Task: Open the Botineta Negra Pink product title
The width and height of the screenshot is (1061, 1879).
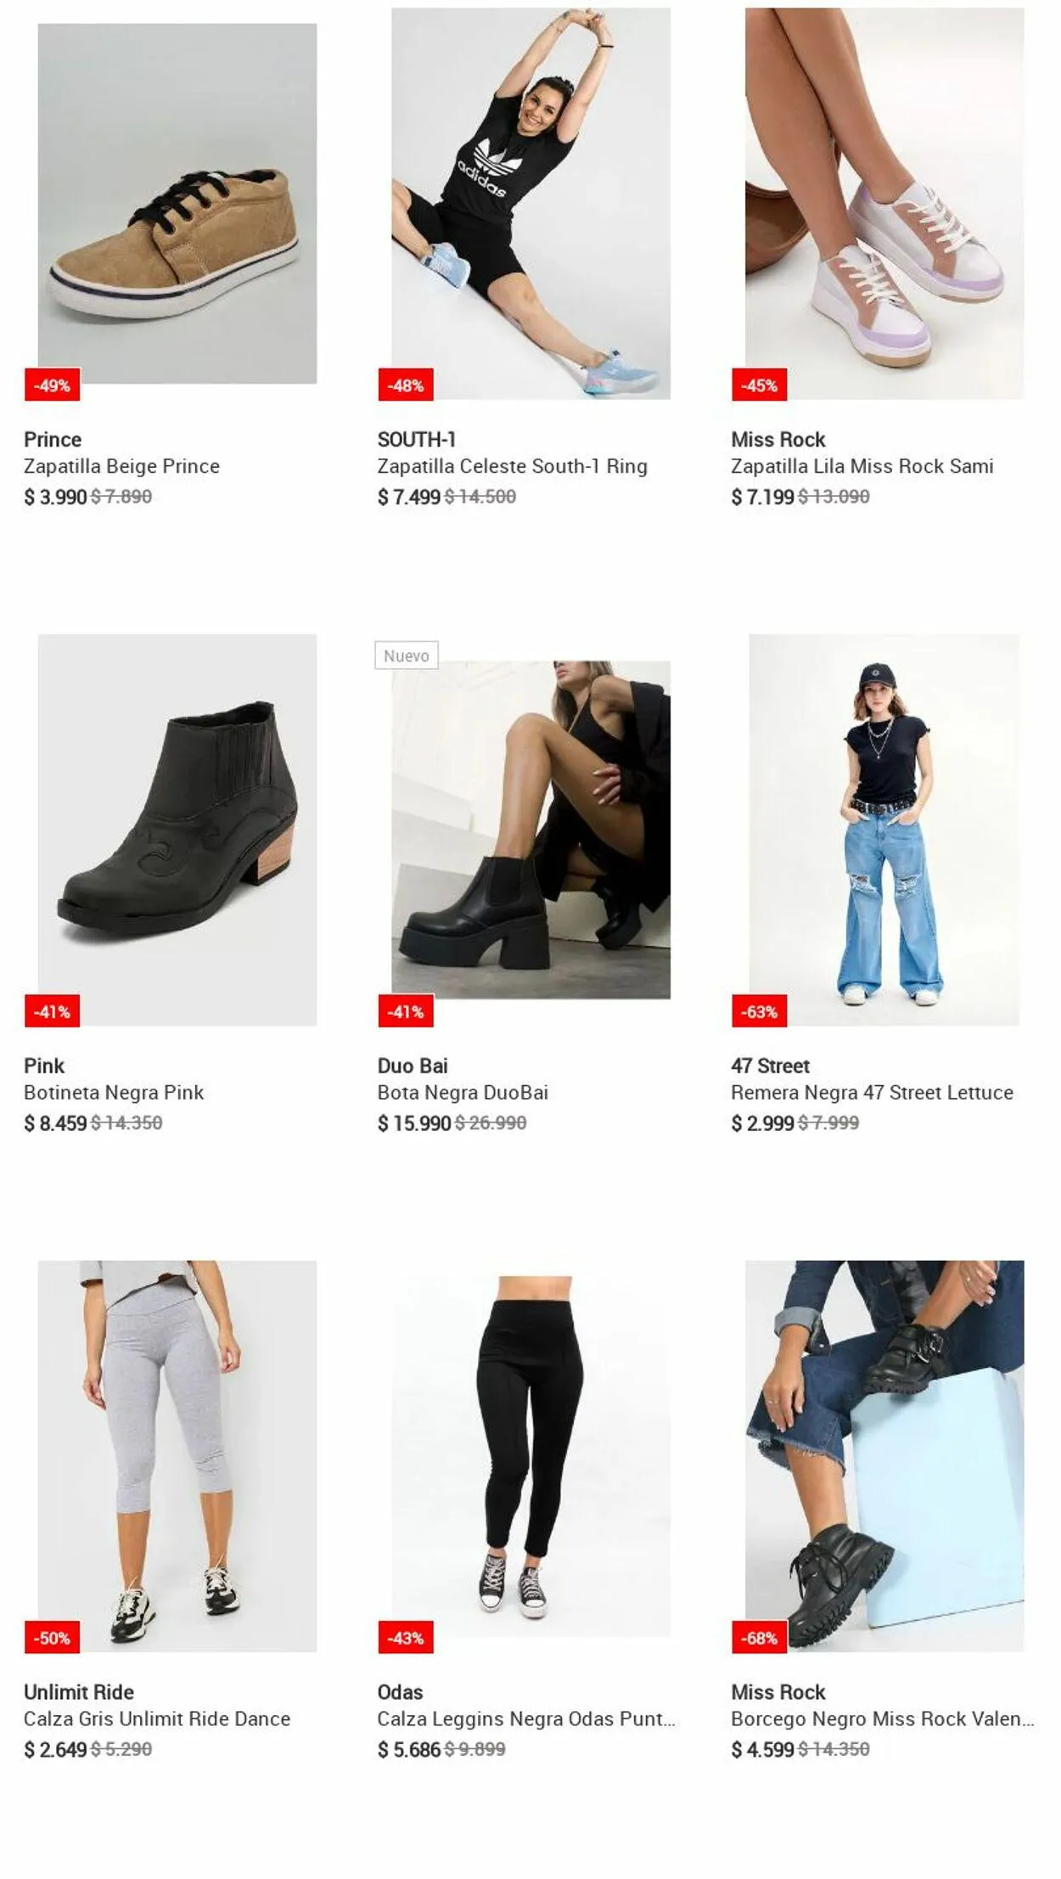Action: pyautogui.click(x=114, y=1092)
